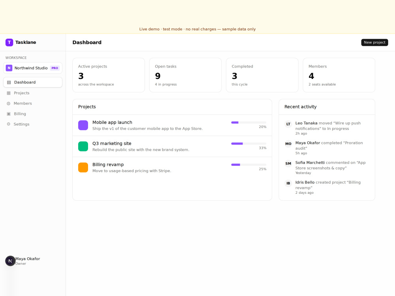Click the PRO badge on Northwind Studio
The height and width of the screenshot is (296, 395).
pyautogui.click(x=55, y=68)
